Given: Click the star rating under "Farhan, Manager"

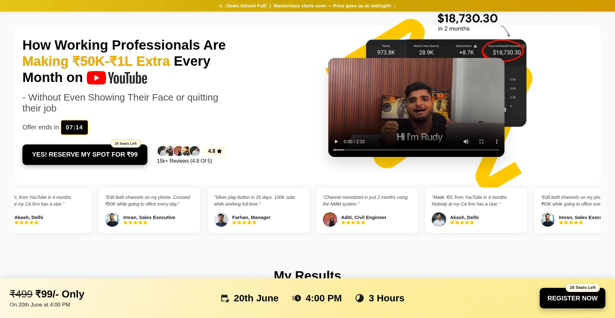Looking at the screenshot, I should pos(244,223).
